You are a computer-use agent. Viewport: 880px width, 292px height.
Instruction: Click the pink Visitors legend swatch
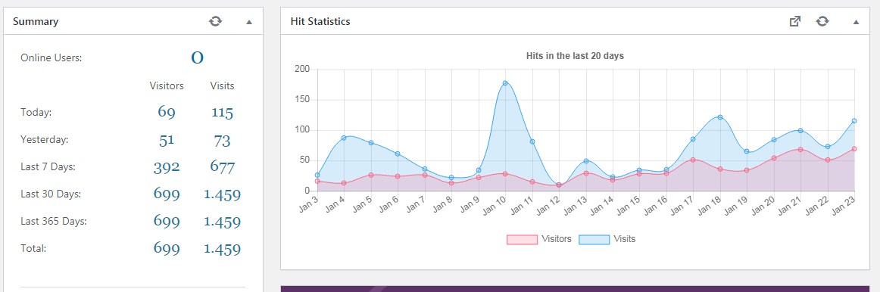click(522, 239)
